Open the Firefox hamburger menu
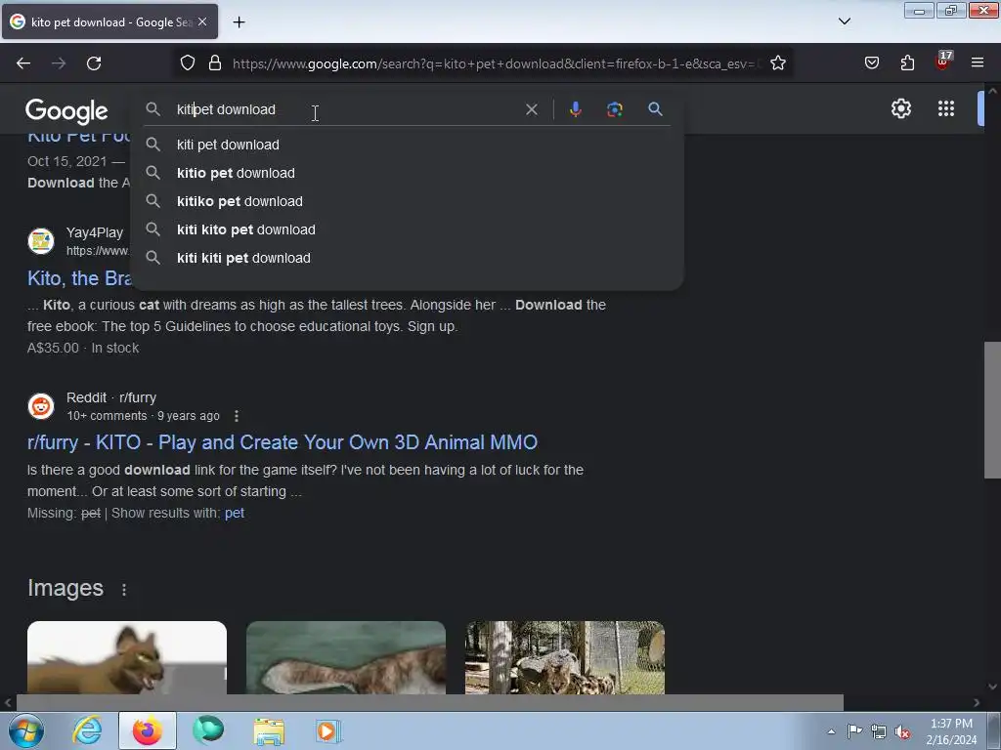 point(978,63)
